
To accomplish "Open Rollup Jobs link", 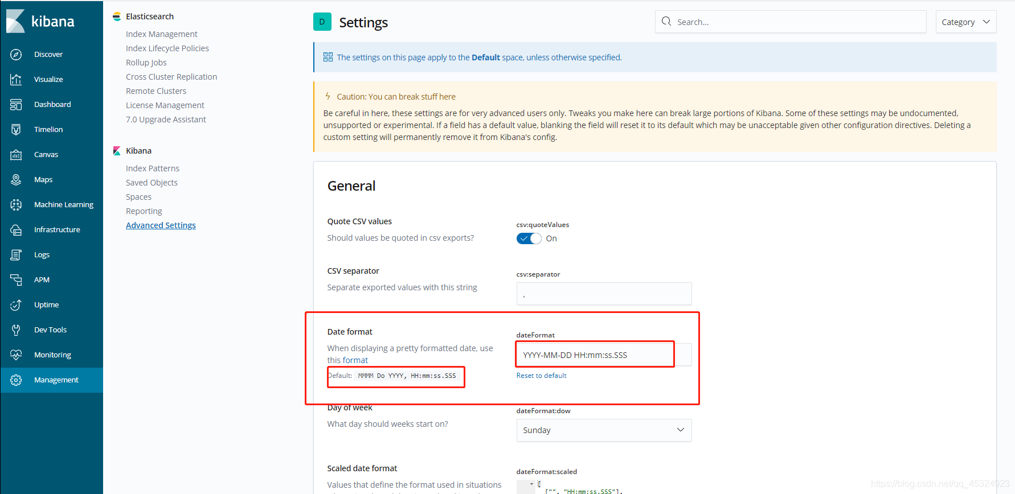I will [x=146, y=63].
